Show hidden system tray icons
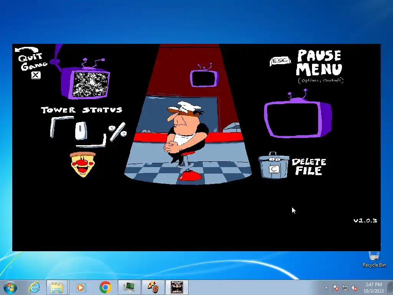 (326, 288)
